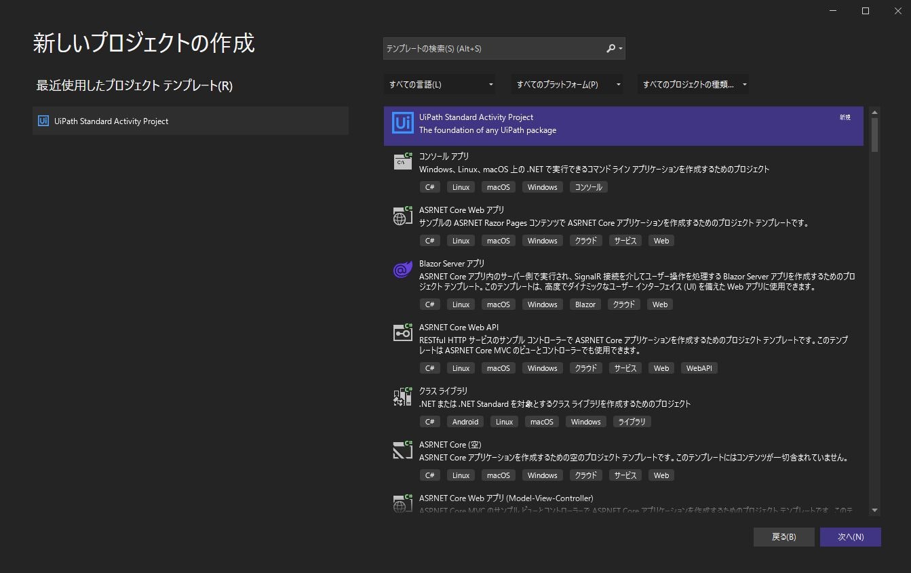Click the Linux tag under Blazor Server アプリ
911x573 pixels.
coord(461,304)
